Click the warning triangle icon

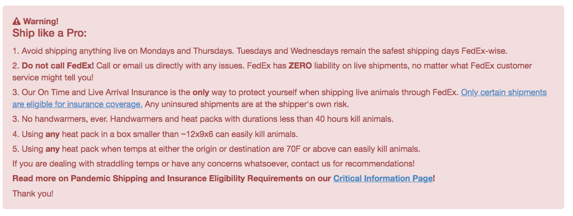tap(17, 21)
